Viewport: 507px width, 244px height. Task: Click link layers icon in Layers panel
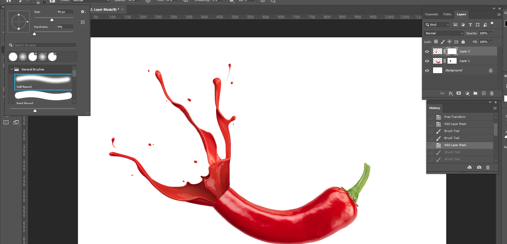[x=442, y=93]
